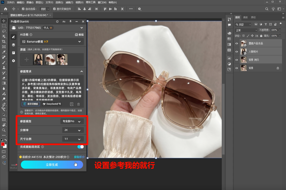Hide the 人像照片 layer

pyautogui.click(x=237, y=51)
